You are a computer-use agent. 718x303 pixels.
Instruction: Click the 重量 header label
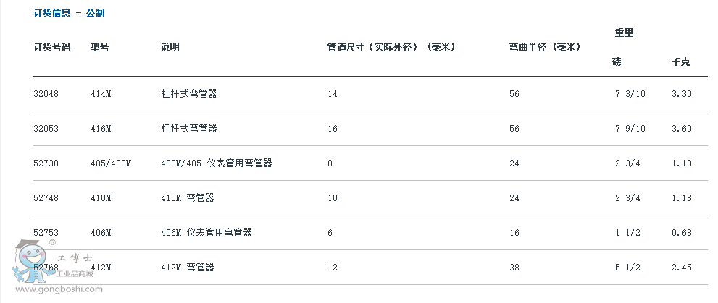point(625,33)
